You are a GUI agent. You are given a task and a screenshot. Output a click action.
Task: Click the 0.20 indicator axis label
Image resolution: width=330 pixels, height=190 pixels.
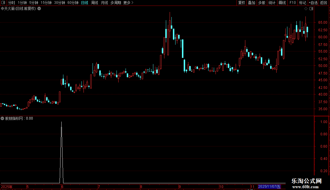tap(324, 171)
